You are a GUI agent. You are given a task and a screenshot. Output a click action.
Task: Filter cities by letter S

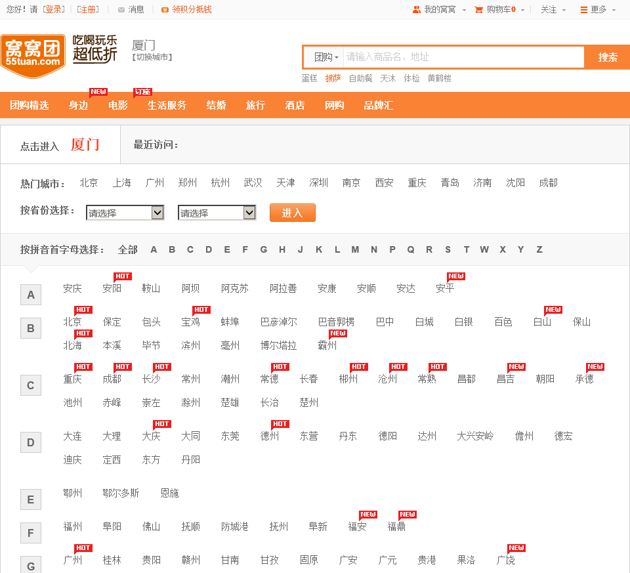coord(448,249)
